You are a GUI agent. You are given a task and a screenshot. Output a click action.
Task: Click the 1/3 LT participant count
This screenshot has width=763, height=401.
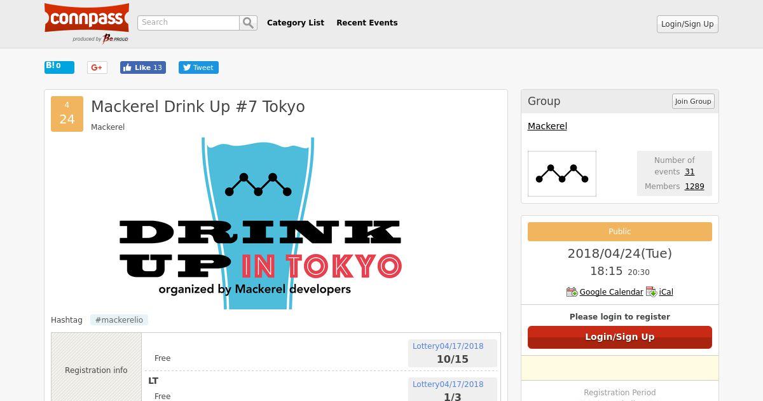pyautogui.click(x=453, y=397)
